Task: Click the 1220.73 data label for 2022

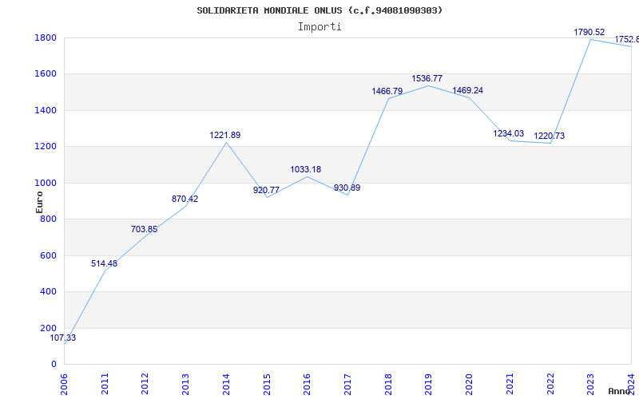Action: (x=549, y=136)
